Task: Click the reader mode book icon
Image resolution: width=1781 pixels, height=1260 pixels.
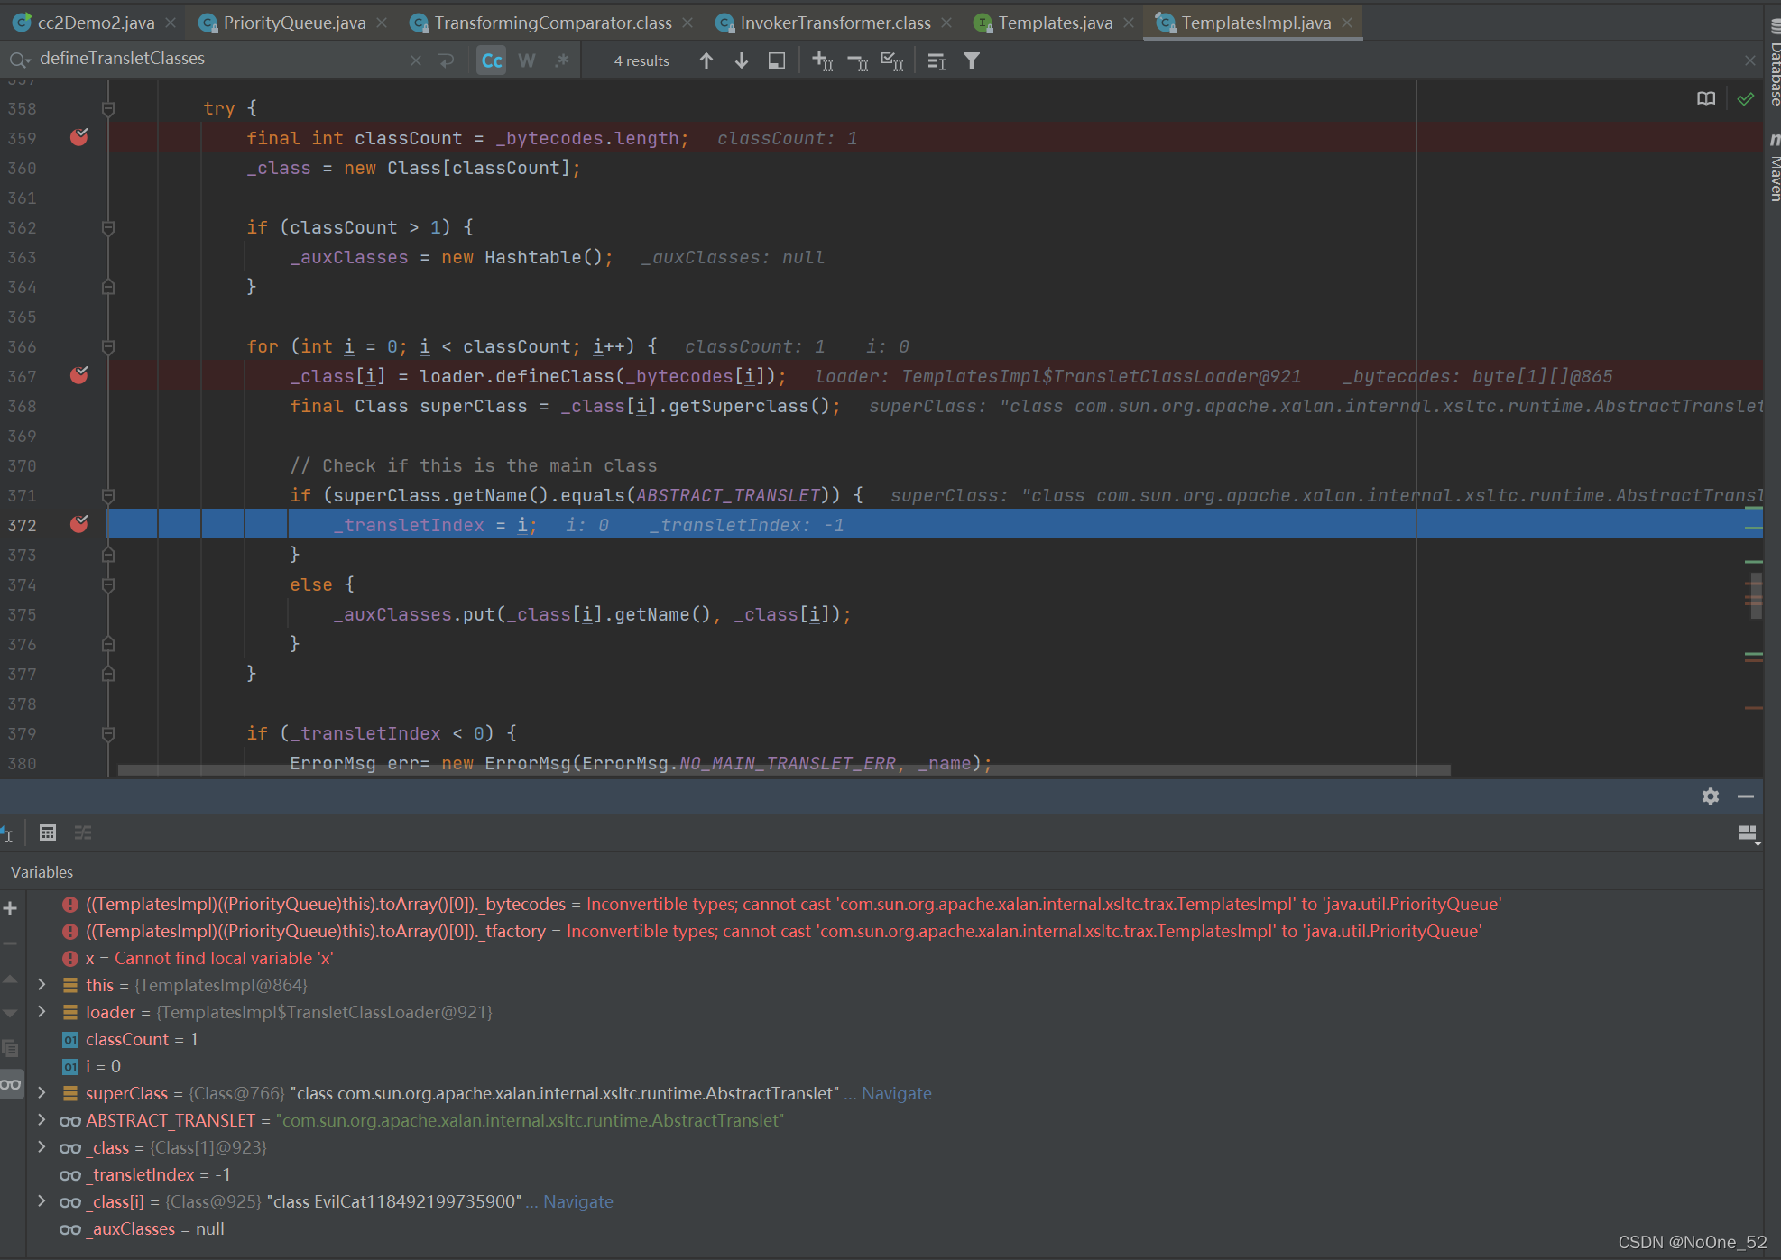Action: (1705, 98)
